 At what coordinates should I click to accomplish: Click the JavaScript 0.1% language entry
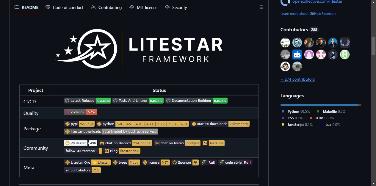pos(297,125)
